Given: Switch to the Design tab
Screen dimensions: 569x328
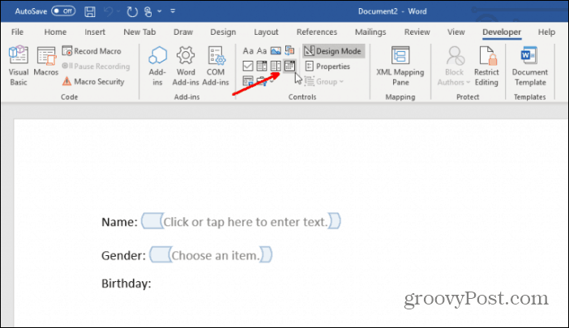Looking at the screenshot, I should pos(223,32).
